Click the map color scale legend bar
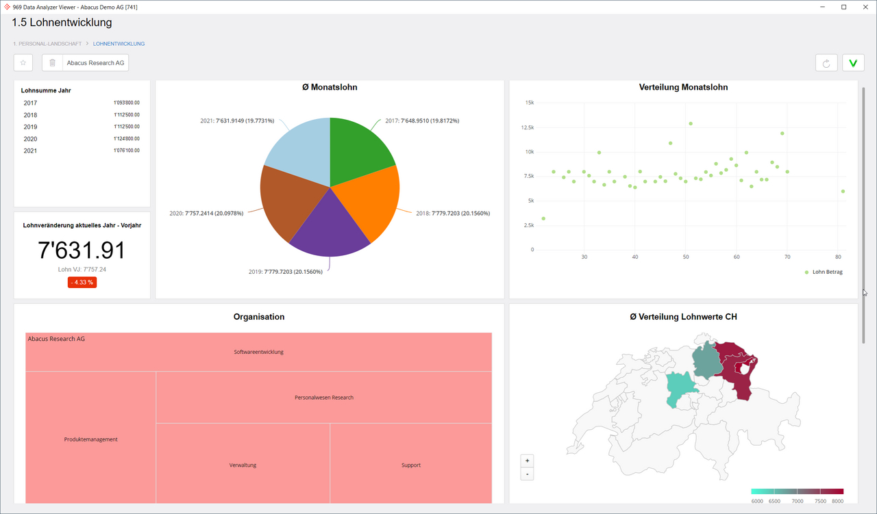Viewport: 877px width, 514px height. pos(797,491)
